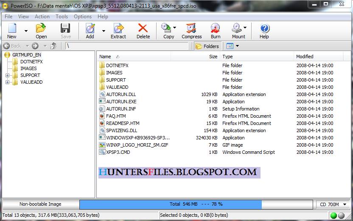Click the Add files toolbar icon
Image resolution: width=353 pixels, height=221 pixels.
click(x=90, y=28)
